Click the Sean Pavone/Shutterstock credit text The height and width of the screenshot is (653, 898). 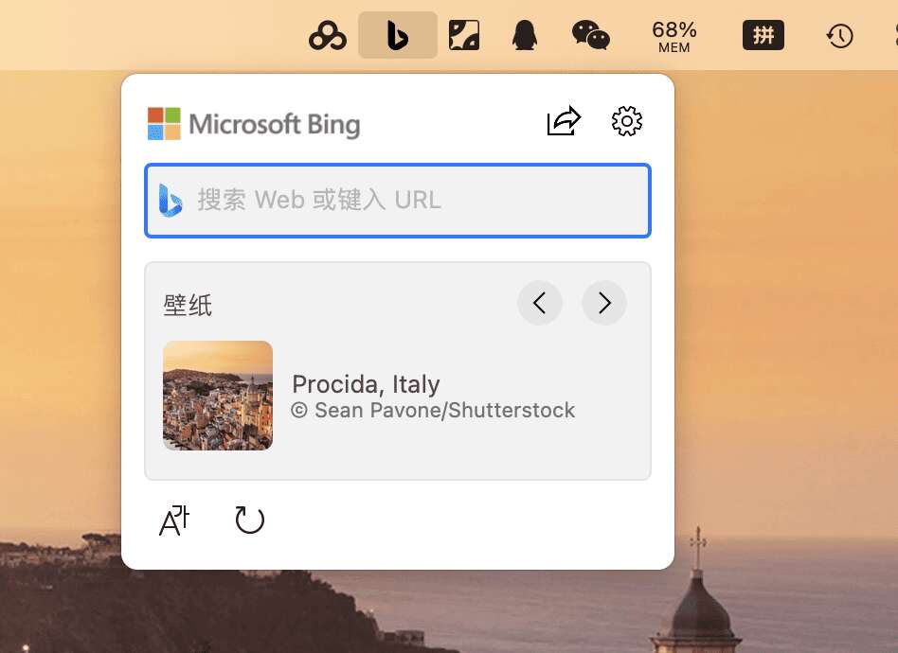[x=433, y=410]
